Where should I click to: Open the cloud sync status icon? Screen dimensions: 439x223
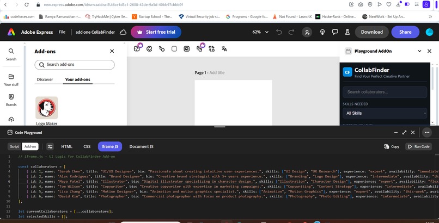click(x=123, y=32)
